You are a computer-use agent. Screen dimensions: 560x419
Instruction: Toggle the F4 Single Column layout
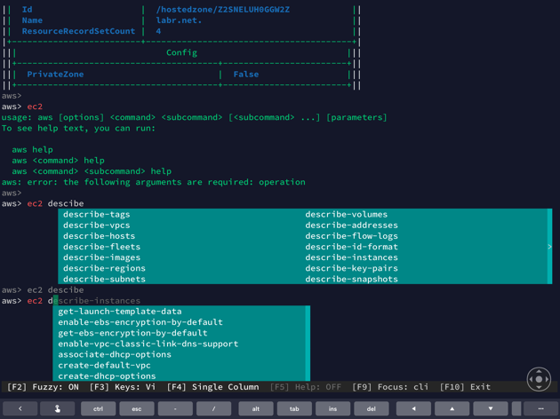pos(212,387)
